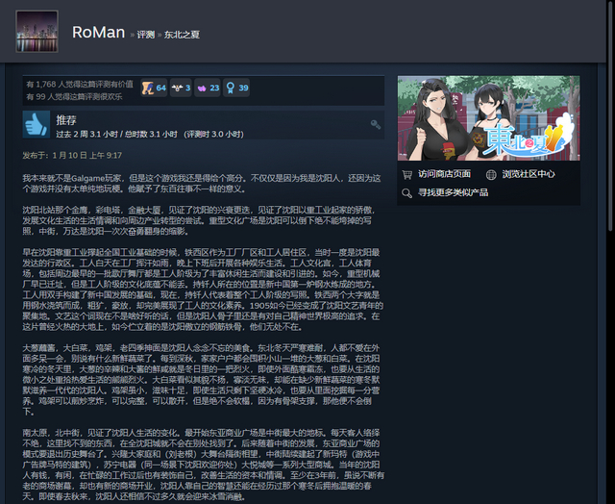Click the 推荐 recommendation heading

click(66, 120)
